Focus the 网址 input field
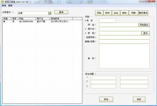This screenshot has height=106, width=157. (x=119, y=25)
